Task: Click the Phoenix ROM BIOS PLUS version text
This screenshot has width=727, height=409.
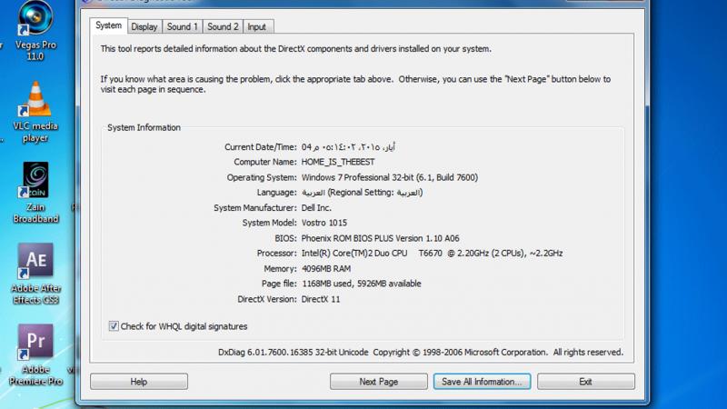Action: (x=380, y=238)
